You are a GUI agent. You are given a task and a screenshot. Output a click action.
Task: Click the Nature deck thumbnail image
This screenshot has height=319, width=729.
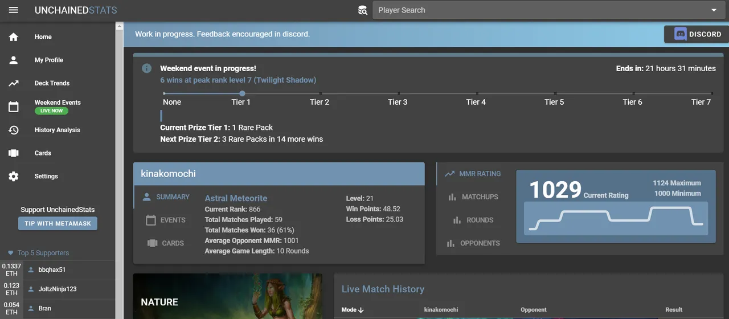coord(228,296)
